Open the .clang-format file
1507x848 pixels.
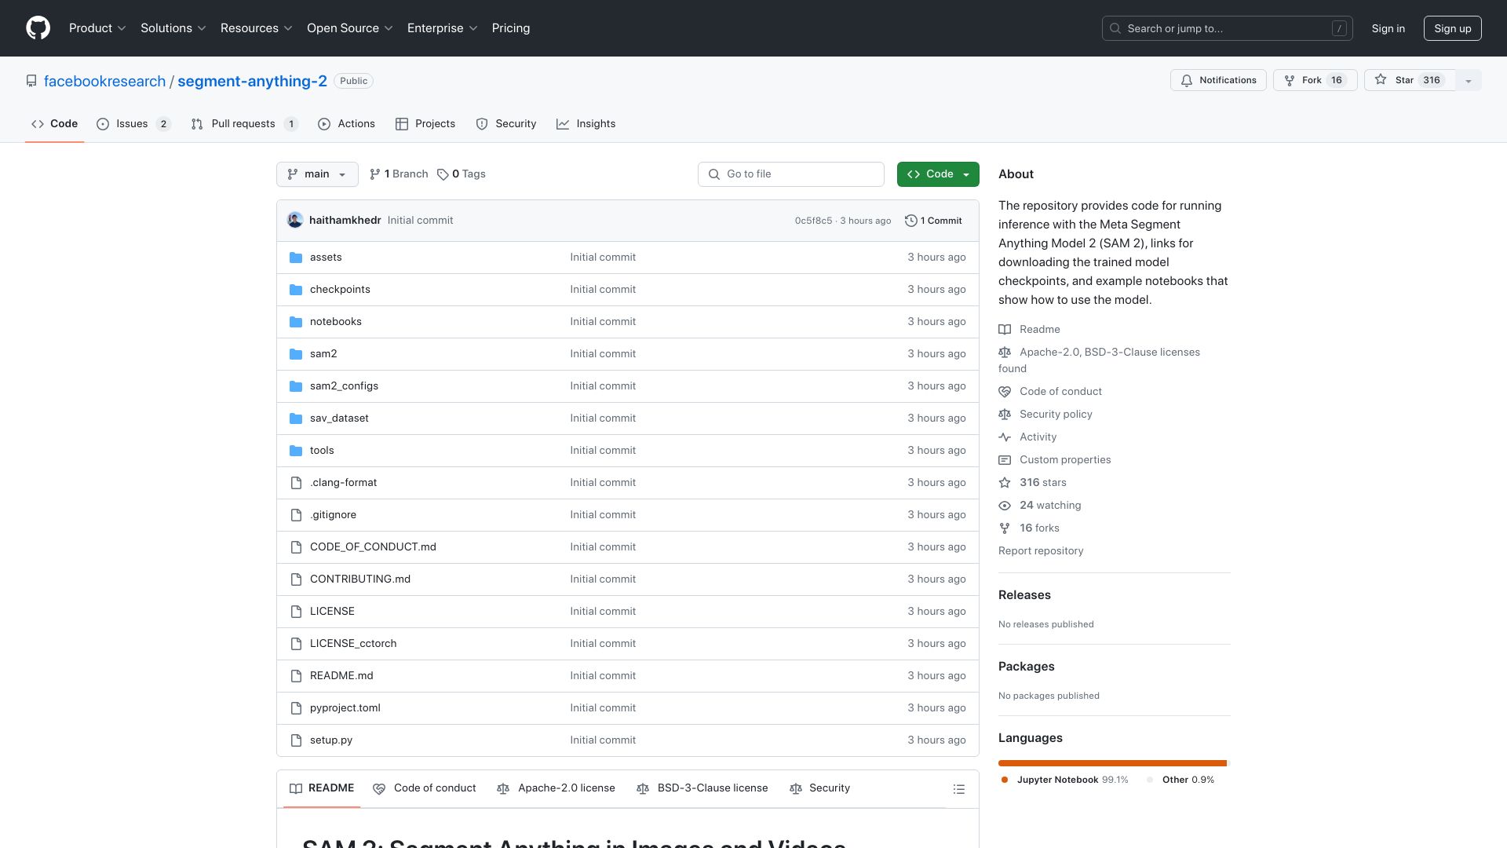tap(344, 483)
